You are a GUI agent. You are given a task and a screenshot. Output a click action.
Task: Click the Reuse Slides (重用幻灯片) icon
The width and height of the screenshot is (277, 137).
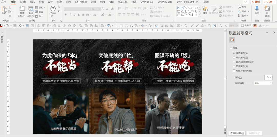click(31, 9)
